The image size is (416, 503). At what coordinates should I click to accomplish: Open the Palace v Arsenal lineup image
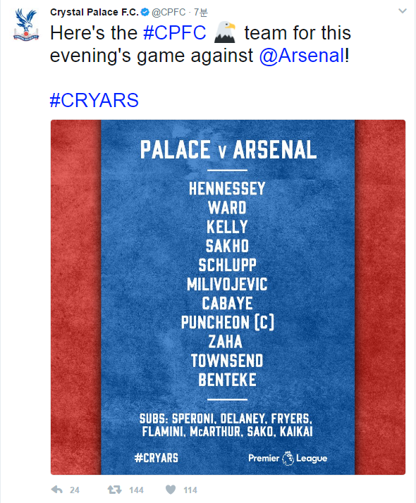tap(228, 297)
